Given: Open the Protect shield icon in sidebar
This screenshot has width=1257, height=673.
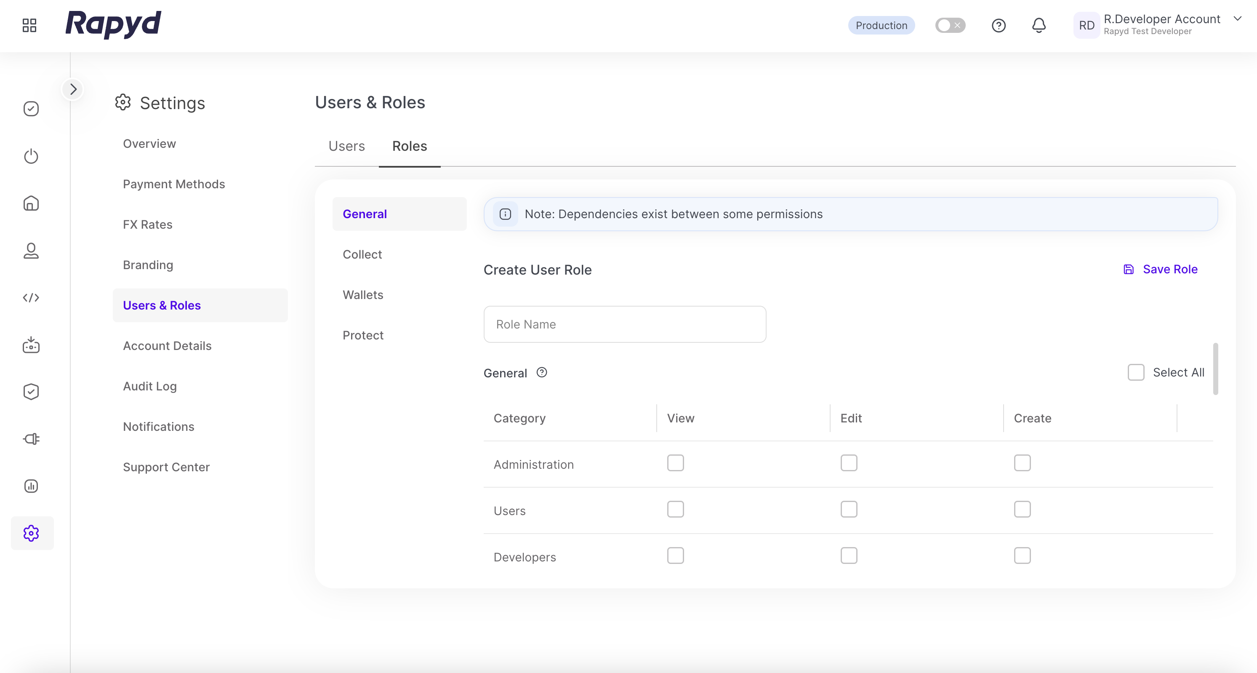Looking at the screenshot, I should 31,391.
